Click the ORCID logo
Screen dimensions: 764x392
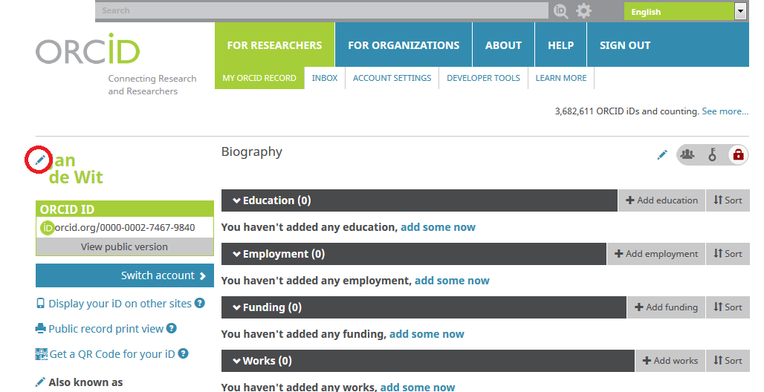[x=88, y=49]
